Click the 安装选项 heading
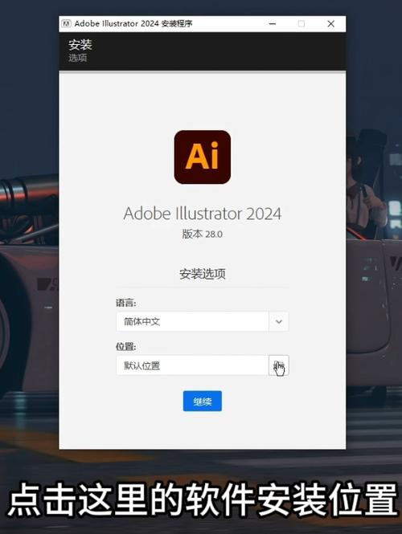 pyautogui.click(x=202, y=274)
